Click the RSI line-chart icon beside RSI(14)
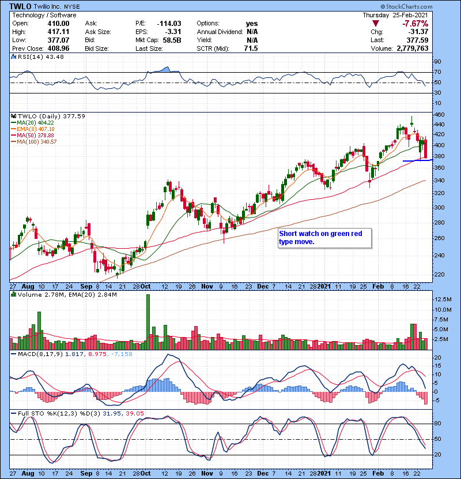461x479 pixels. tap(13, 57)
